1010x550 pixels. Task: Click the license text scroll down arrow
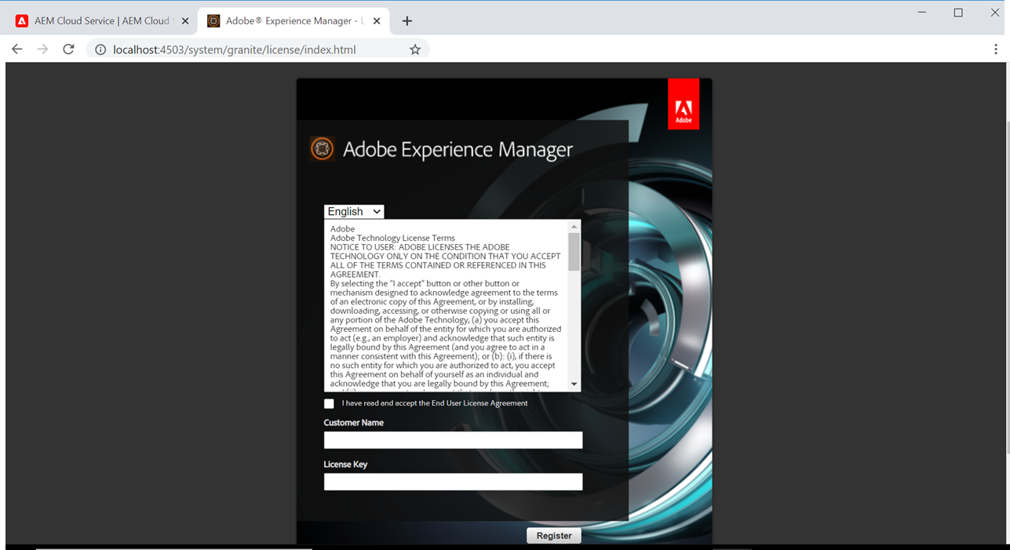coord(574,384)
